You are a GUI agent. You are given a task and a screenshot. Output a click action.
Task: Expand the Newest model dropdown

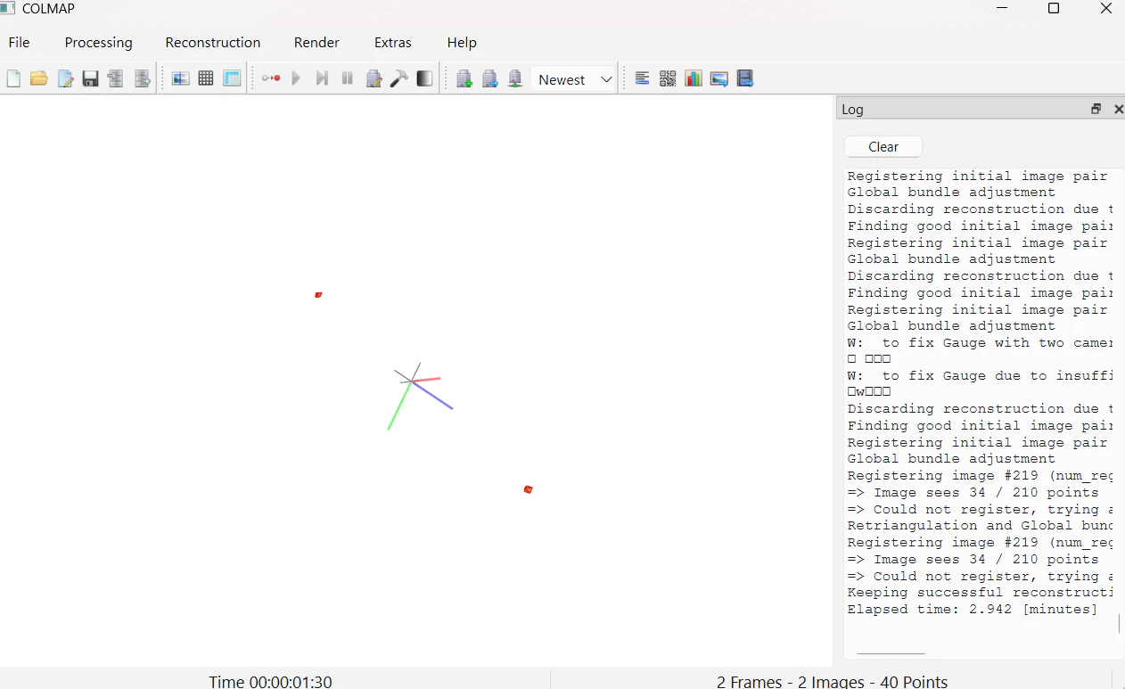click(574, 79)
